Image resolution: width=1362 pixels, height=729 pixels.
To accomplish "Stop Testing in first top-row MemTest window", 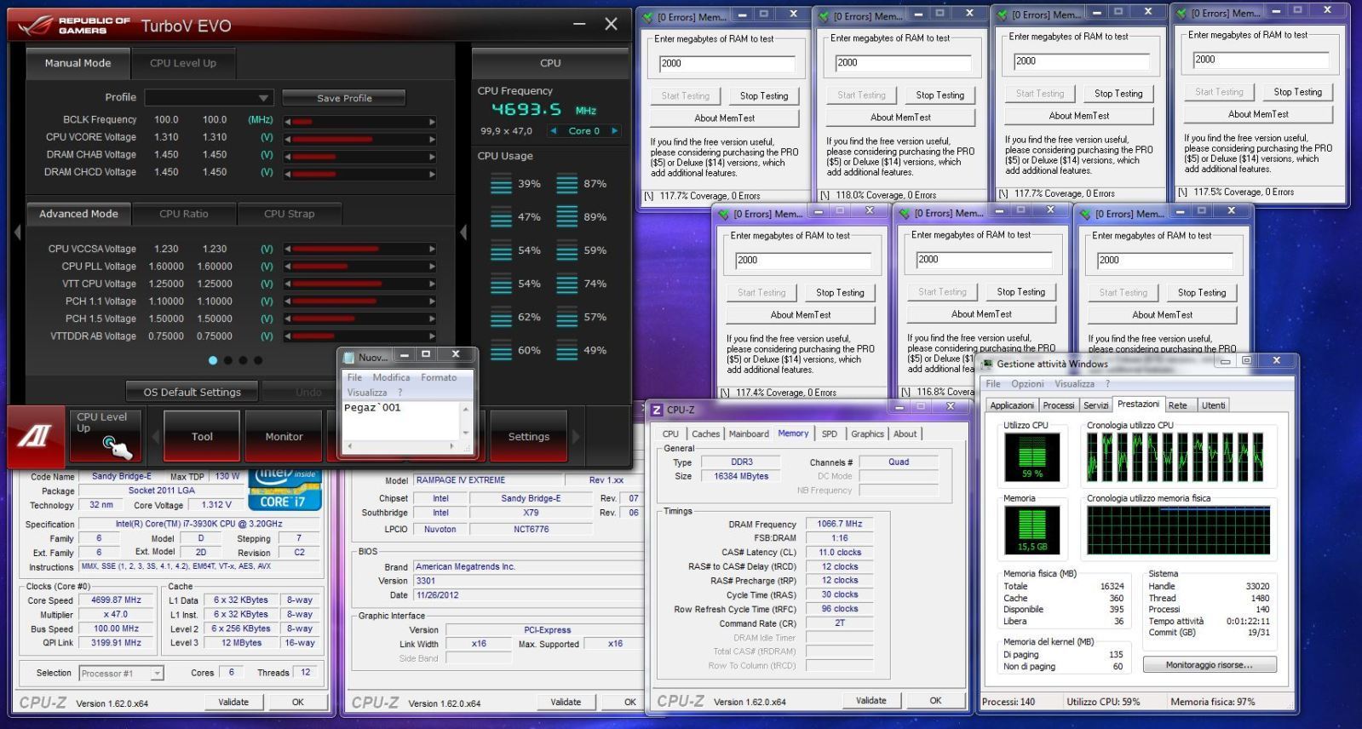I will click(764, 96).
